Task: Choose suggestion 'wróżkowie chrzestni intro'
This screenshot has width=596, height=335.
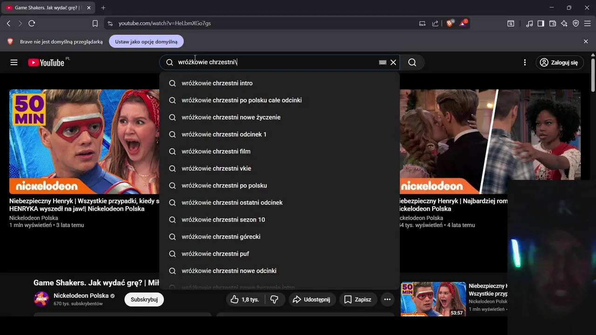Action: 279,83
